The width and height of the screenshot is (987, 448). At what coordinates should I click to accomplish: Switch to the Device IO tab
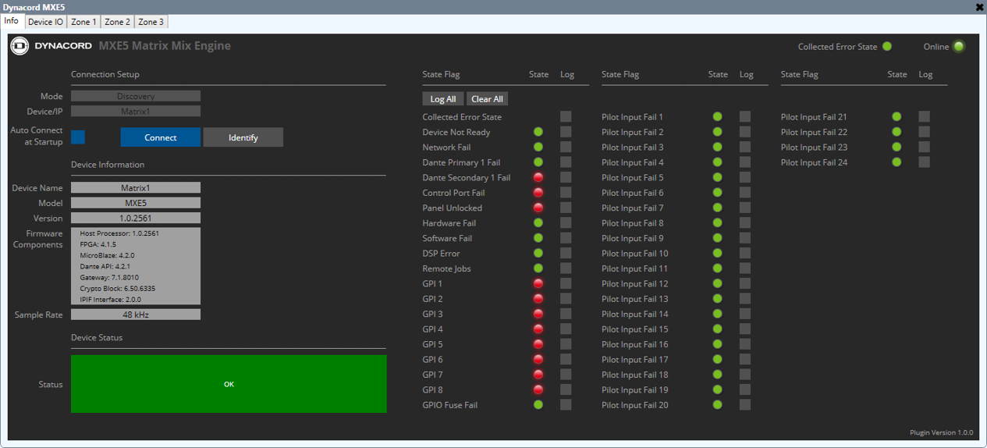[45, 22]
